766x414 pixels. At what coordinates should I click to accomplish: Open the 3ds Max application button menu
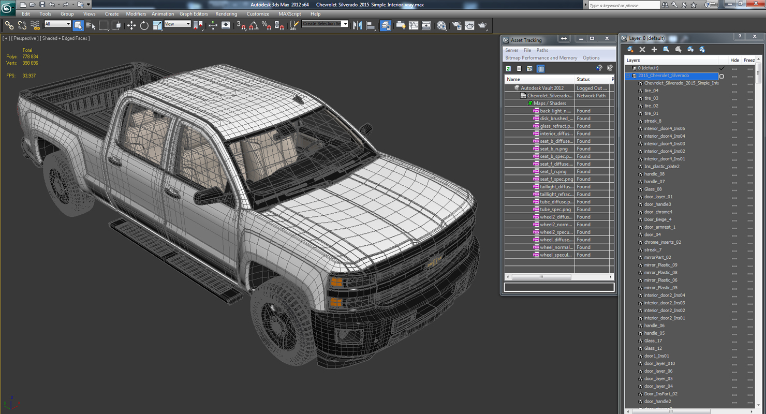(8, 8)
